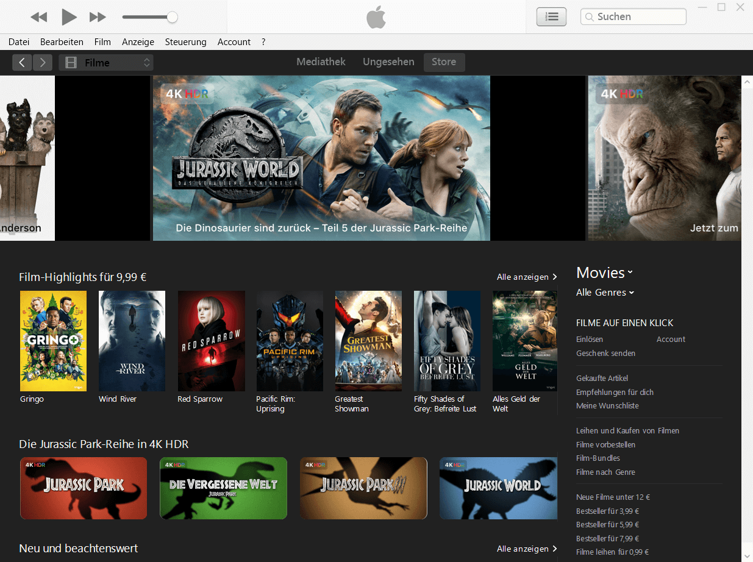Viewport: 753px width, 562px height.
Task: Open Filme nach Genre
Action: point(605,472)
